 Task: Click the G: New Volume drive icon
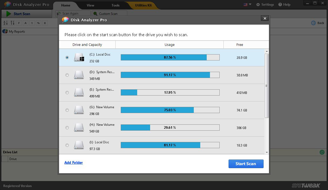(x=79, y=110)
